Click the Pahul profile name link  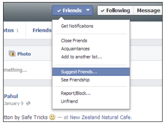pos(11,96)
